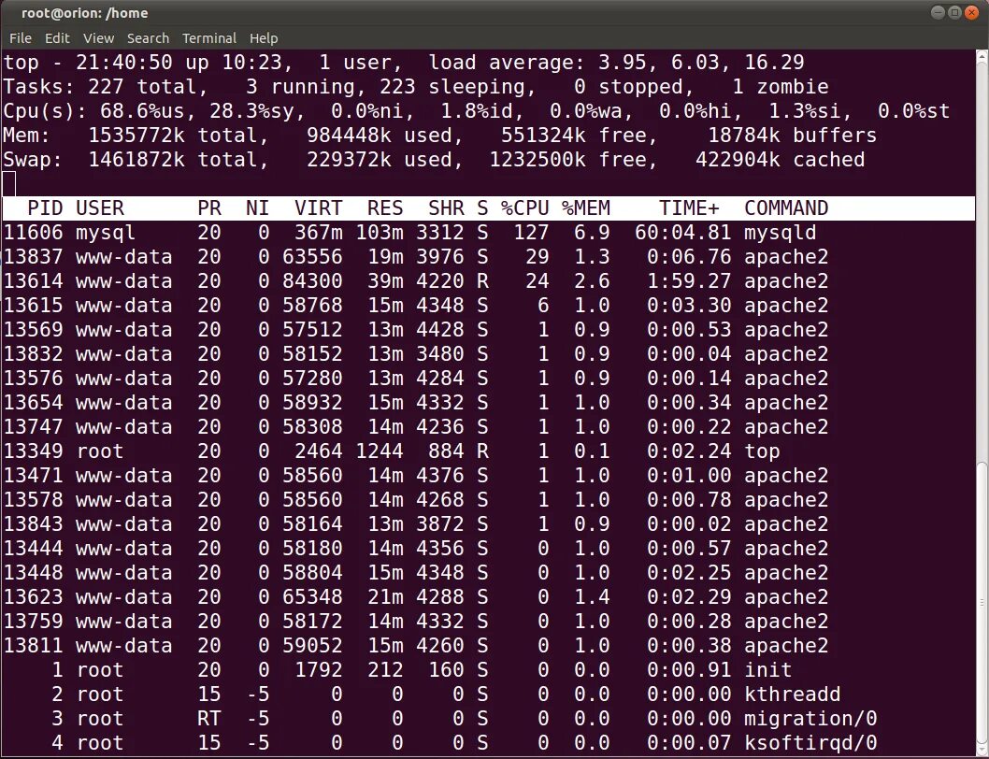Click PID 13843 in the list
Image resolution: width=989 pixels, height=759 pixels.
[x=33, y=524]
